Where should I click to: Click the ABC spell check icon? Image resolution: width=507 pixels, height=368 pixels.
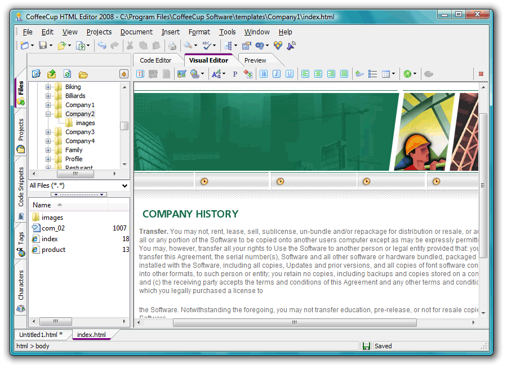click(x=206, y=46)
